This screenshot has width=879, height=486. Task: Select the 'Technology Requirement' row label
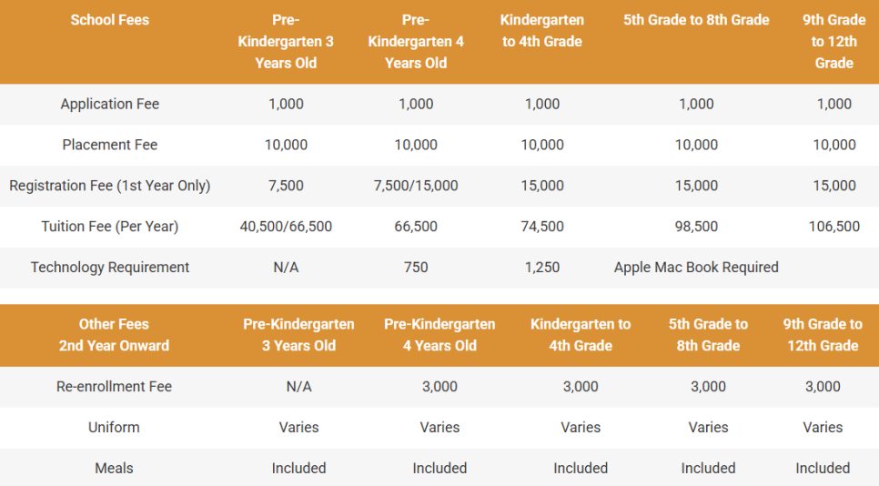point(109,268)
